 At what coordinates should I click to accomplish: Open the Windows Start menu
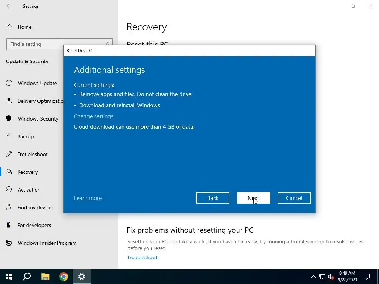9,277
